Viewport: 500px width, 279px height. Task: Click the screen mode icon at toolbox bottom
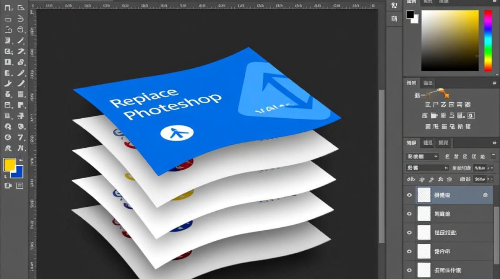(x=20, y=185)
